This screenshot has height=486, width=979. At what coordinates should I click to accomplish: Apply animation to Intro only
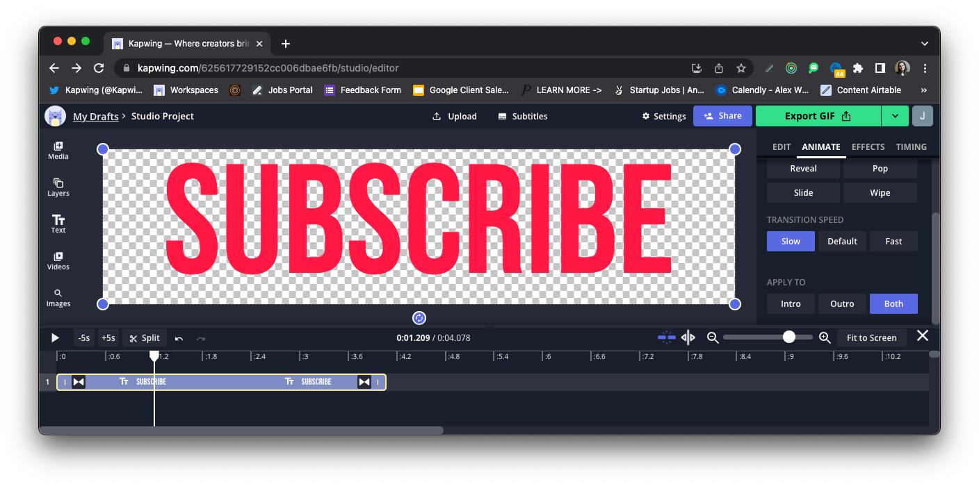point(791,303)
